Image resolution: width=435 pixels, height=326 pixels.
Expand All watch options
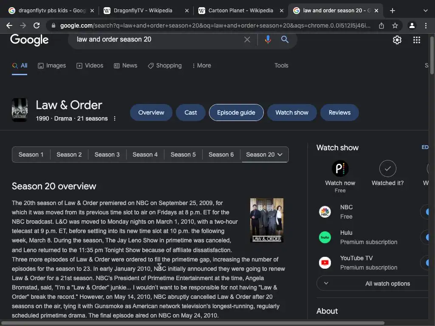coord(373,283)
